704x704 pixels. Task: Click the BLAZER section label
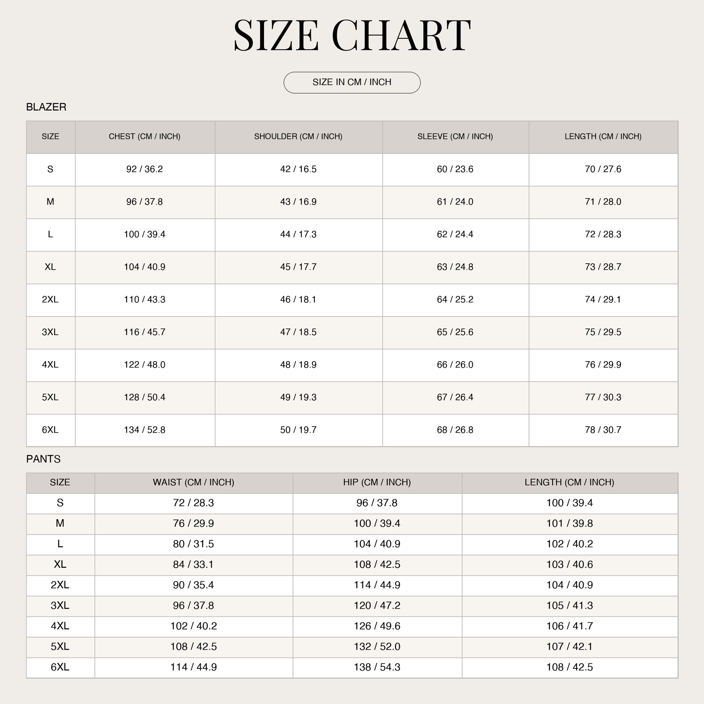[x=46, y=107]
